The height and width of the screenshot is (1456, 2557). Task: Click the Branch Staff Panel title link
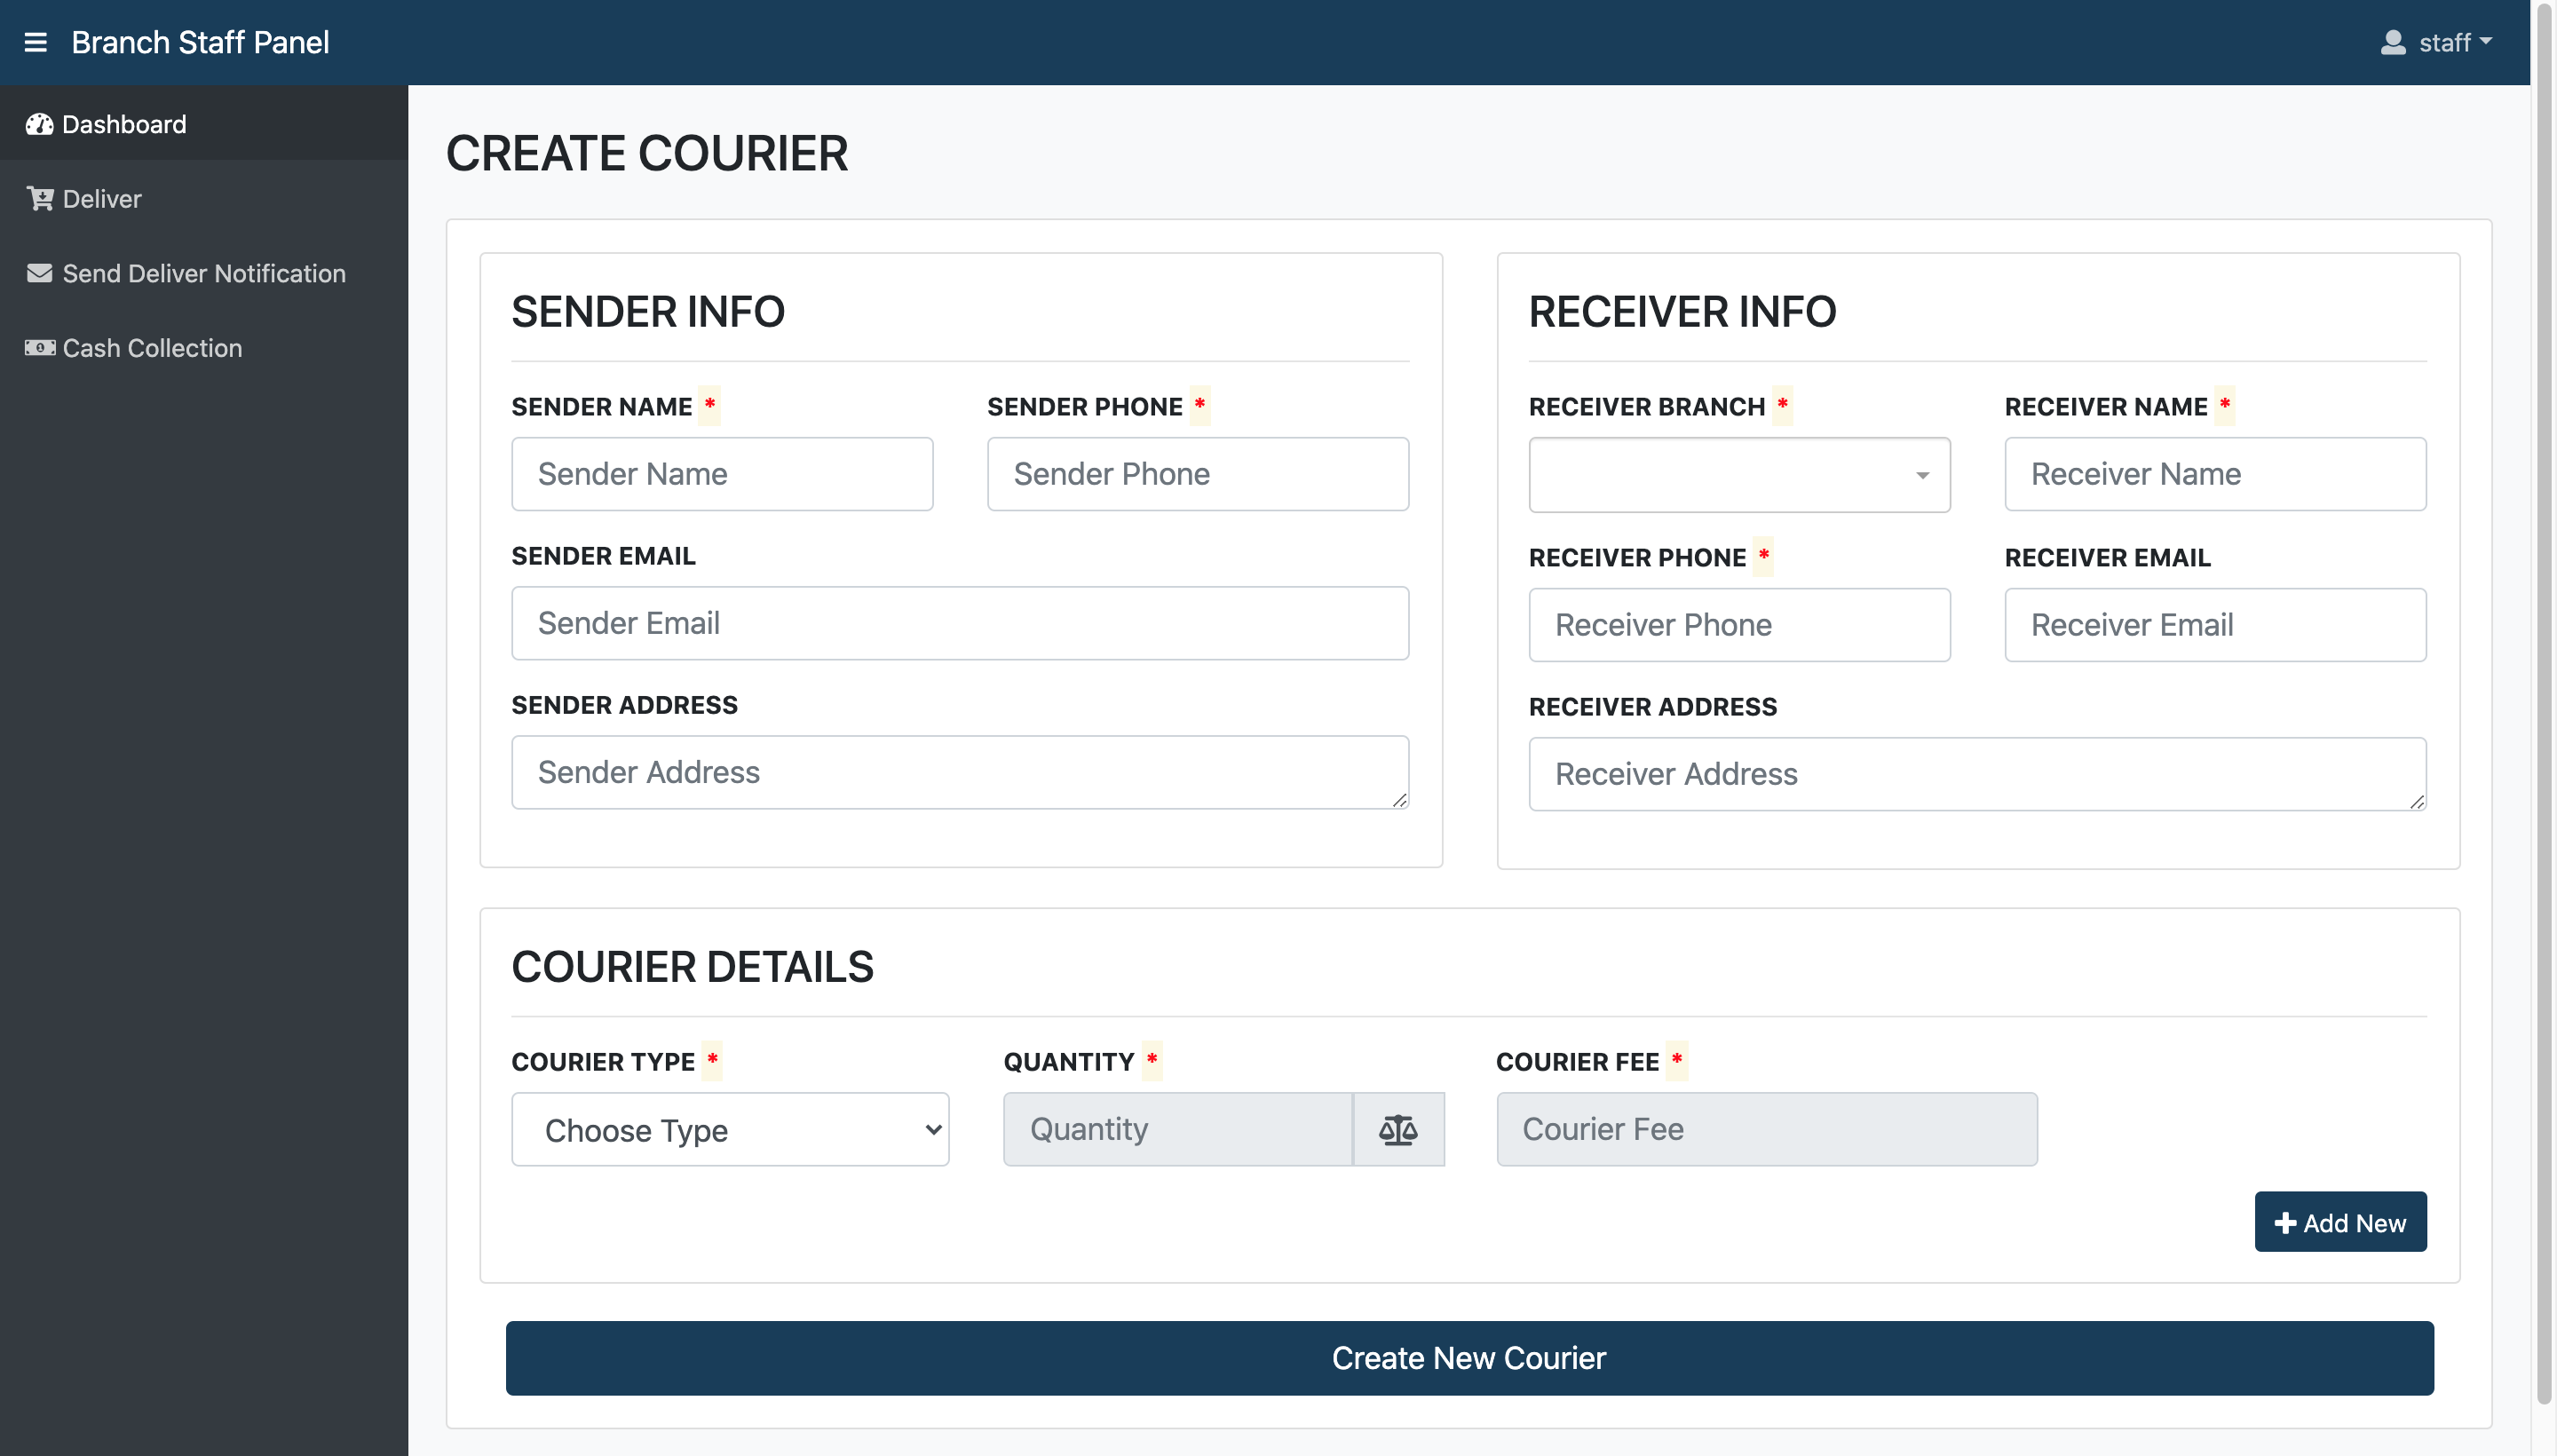[x=200, y=42]
